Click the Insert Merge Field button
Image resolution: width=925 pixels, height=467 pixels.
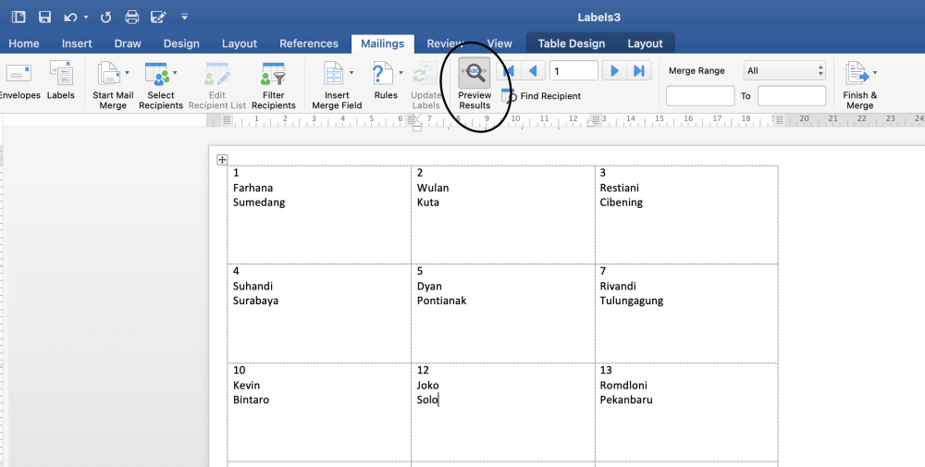(x=337, y=85)
